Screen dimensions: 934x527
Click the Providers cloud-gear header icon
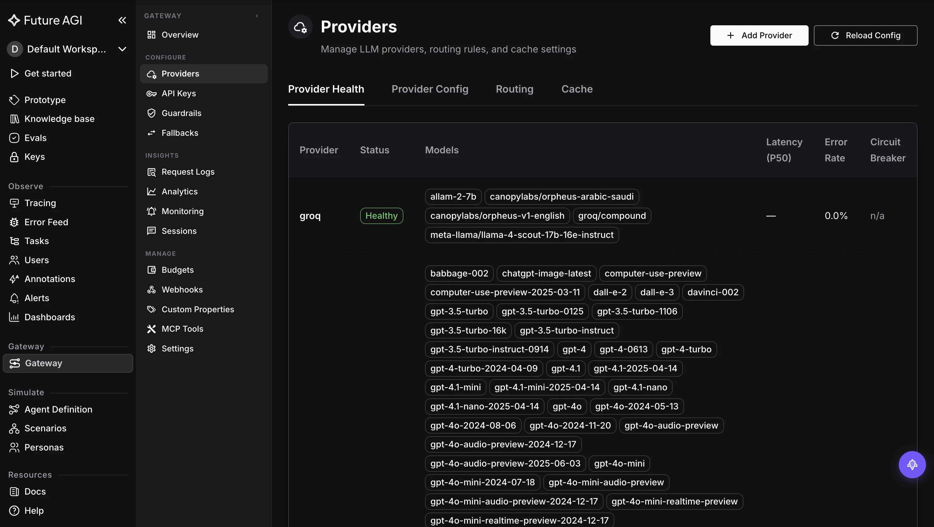click(x=300, y=27)
